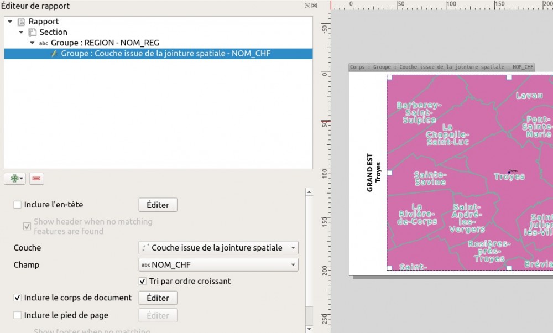The image size is (553, 333).
Task: Float the Éditeur de rapport panel
Action: [307, 6]
